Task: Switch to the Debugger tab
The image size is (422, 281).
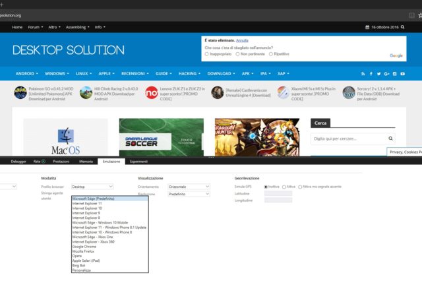Action: [x=18, y=161]
